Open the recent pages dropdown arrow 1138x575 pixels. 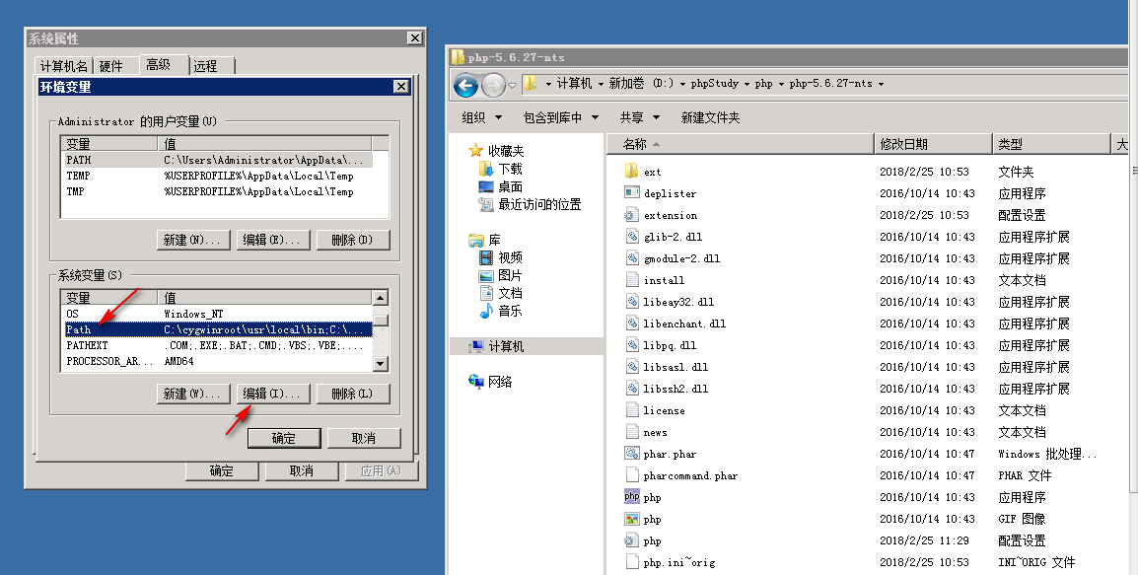[513, 86]
